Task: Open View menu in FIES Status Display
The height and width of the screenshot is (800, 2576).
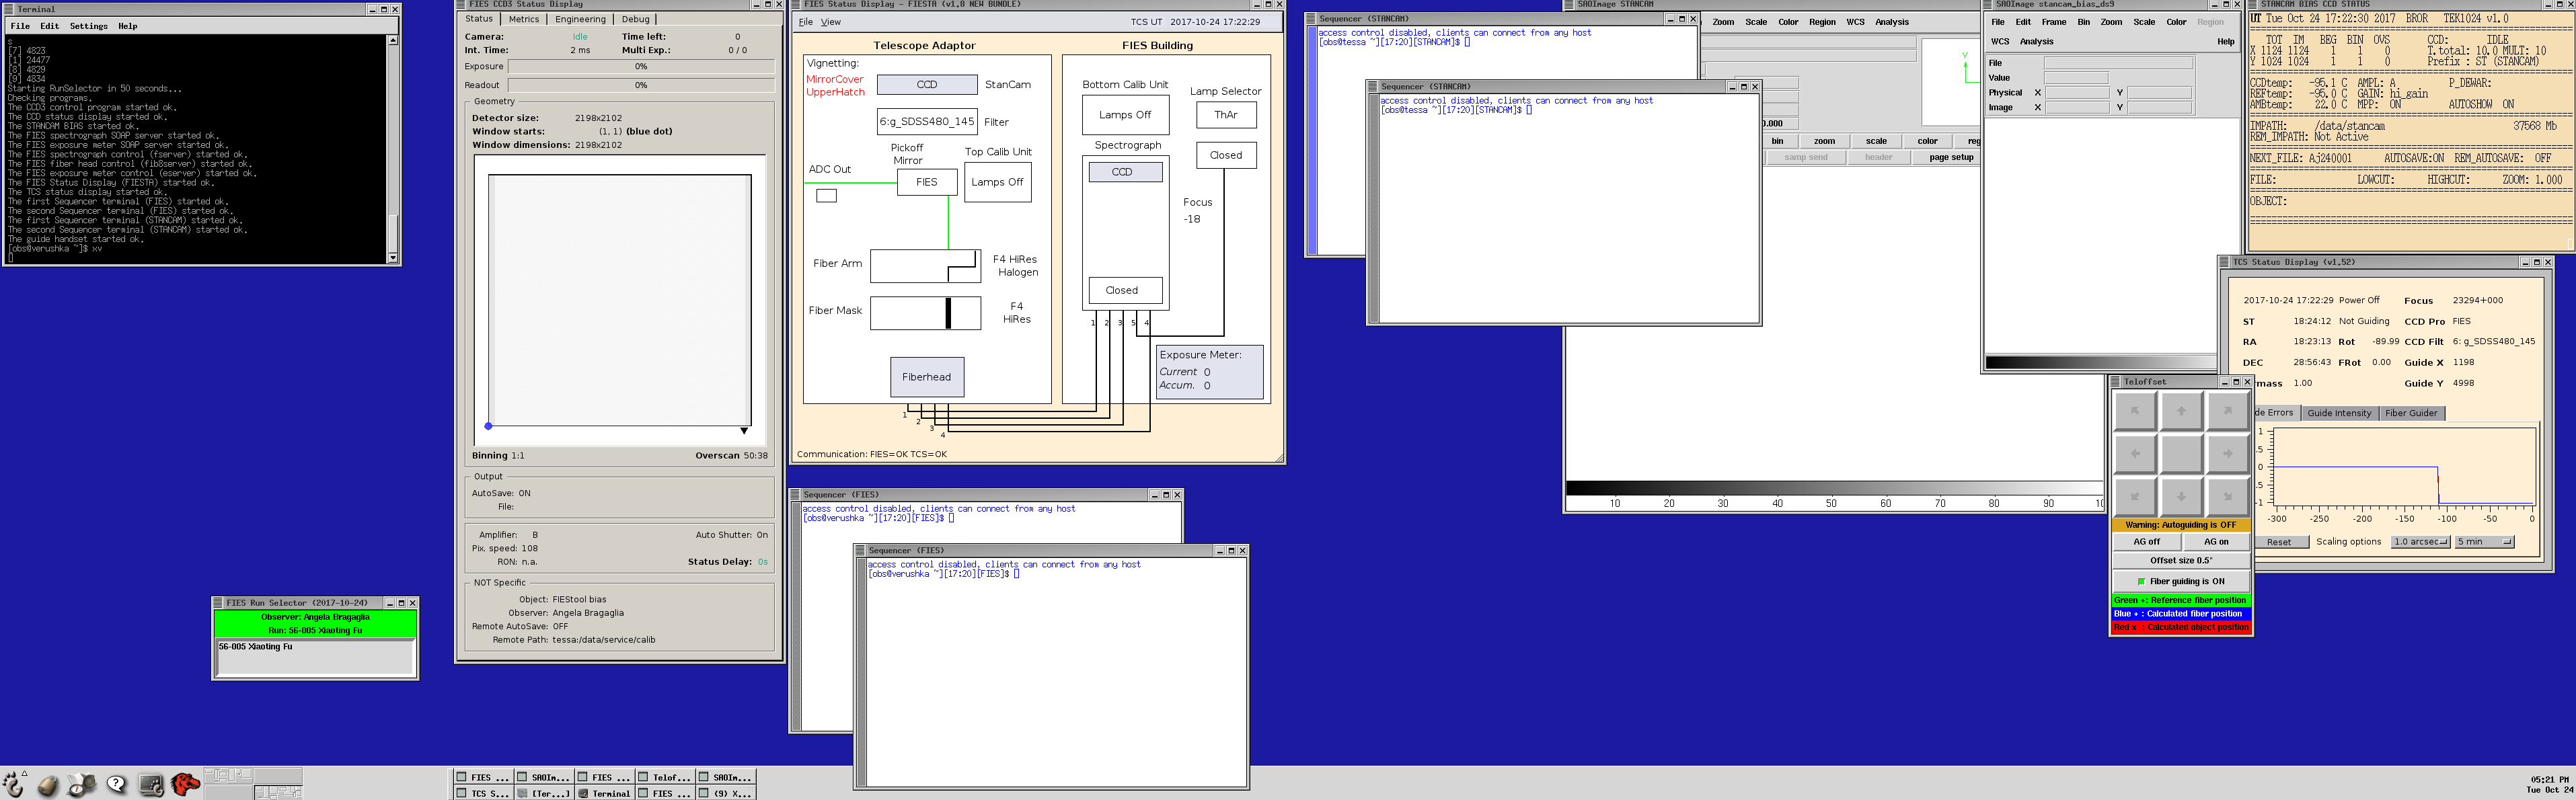Action: tap(831, 22)
